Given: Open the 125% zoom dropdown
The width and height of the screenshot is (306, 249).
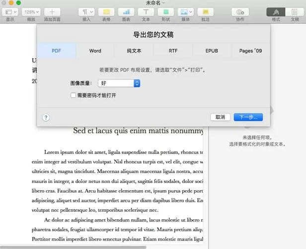Looking at the screenshot, I should (x=31, y=12).
